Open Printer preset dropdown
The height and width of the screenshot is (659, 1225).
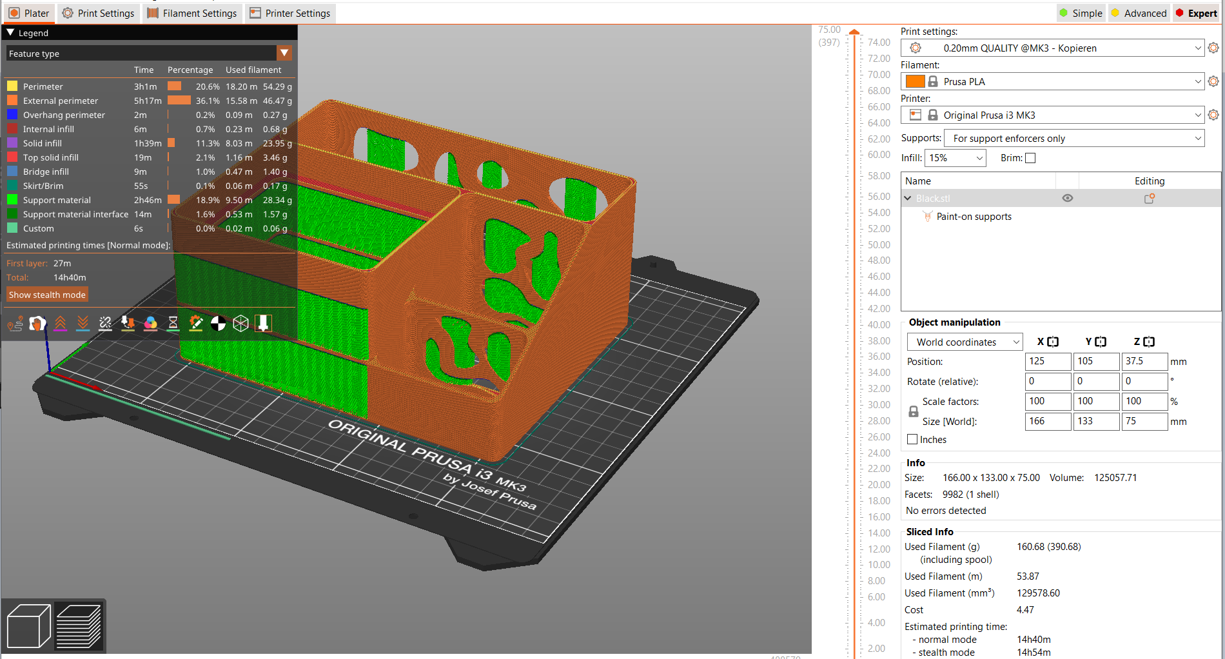coord(1052,115)
